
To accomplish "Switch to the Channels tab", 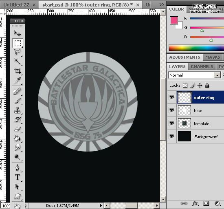I will tap(202, 67).
